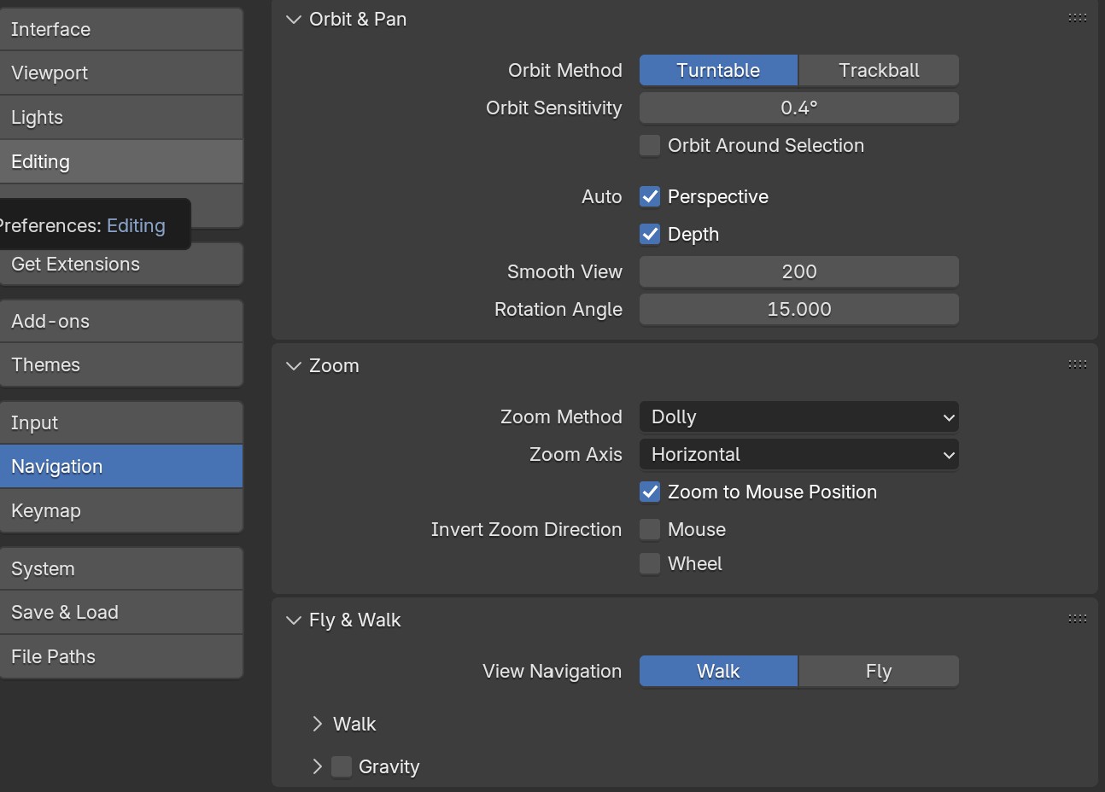Choose Trackball orbit method

pos(879,71)
